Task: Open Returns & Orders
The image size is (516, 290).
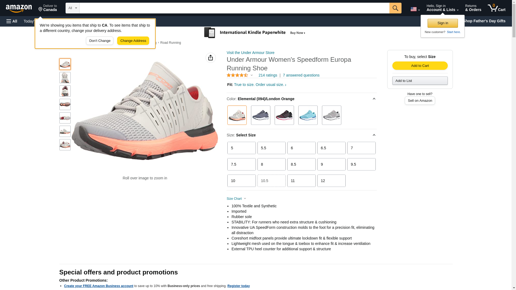Action: pos(473,8)
